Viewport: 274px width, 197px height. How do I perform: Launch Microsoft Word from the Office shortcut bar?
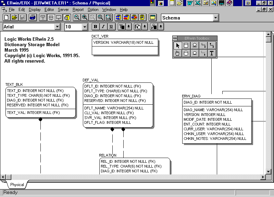(x=189, y=3)
